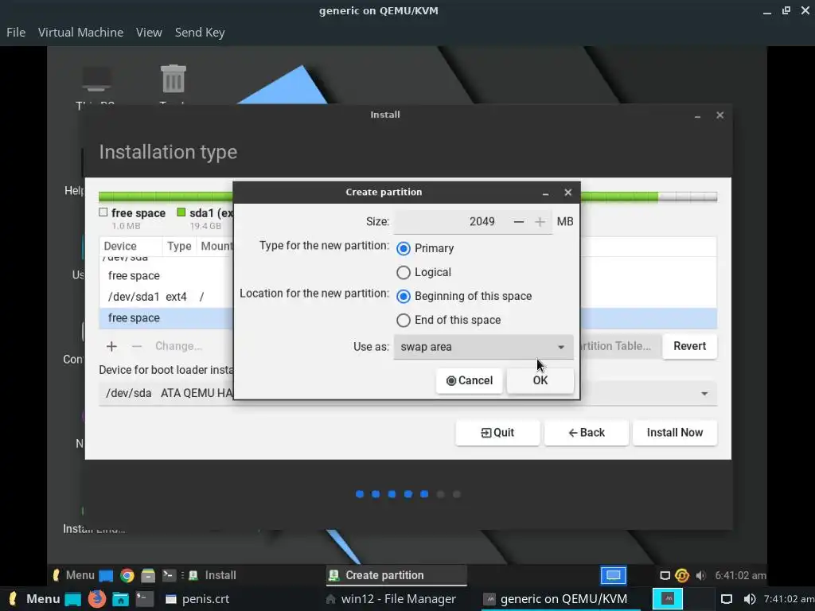Open the Send Key menu

(x=200, y=32)
